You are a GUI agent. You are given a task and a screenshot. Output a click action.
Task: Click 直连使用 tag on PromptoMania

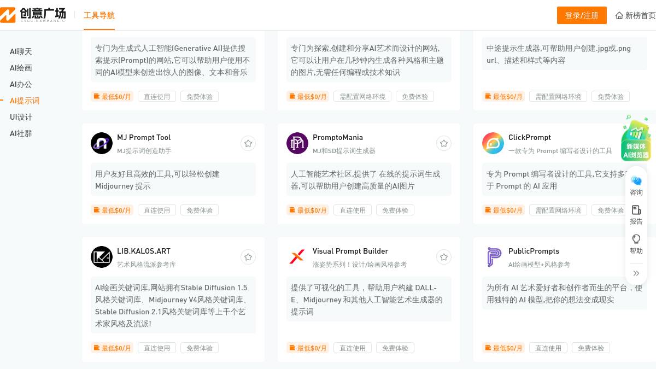[x=353, y=210]
